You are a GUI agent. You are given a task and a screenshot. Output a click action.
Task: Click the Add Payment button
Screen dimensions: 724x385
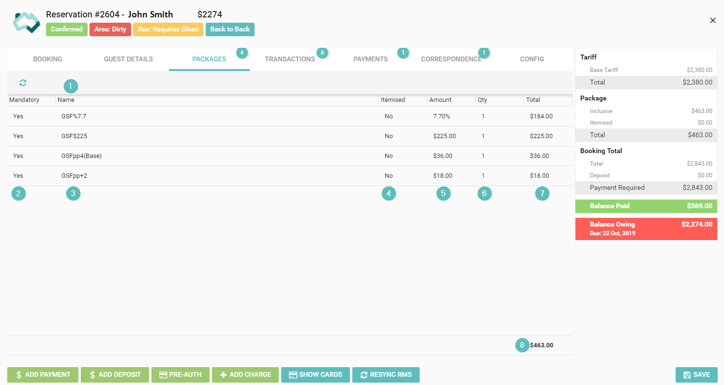[x=43, y=375]
